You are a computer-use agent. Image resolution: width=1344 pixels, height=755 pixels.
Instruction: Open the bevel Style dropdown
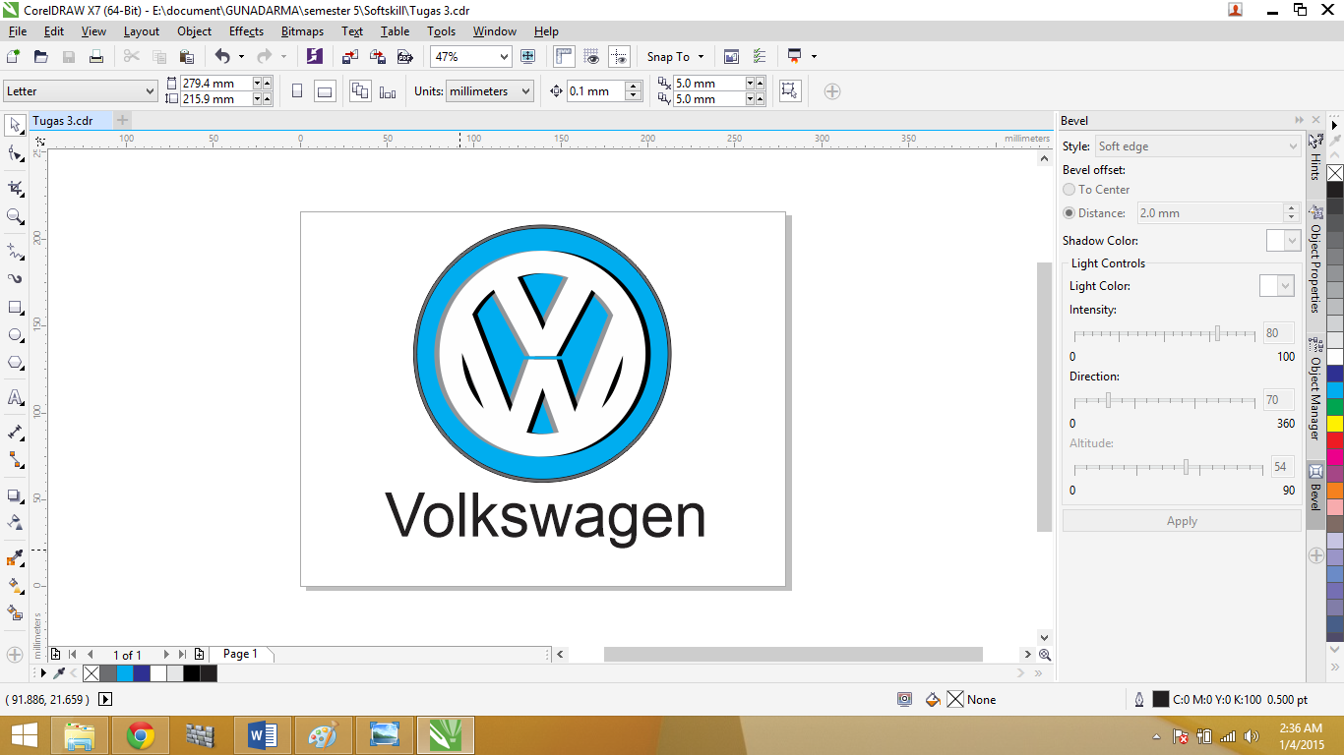pyautogui.click(x=1197, y=146)
